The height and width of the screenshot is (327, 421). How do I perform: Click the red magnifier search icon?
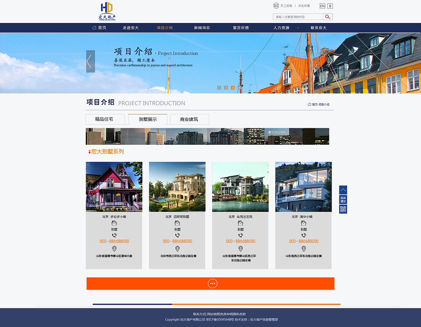point(328,17)
